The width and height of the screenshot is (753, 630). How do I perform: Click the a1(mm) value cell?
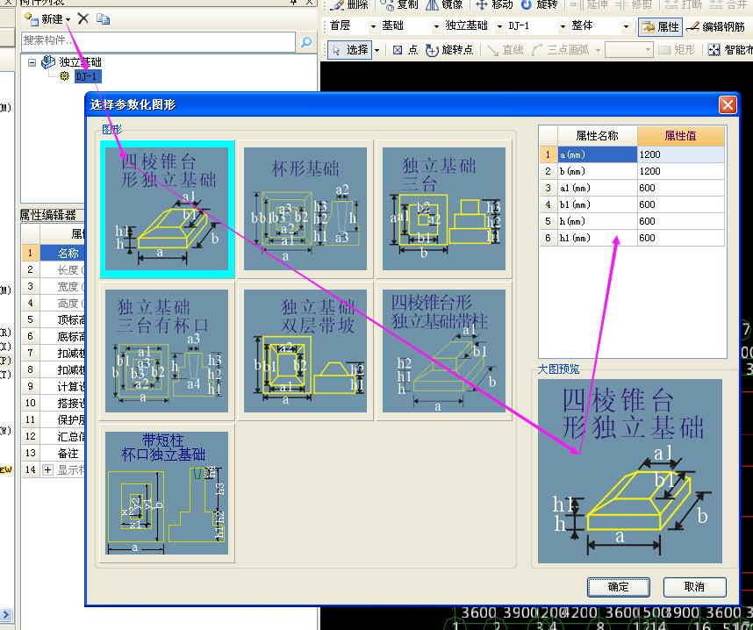680,189
